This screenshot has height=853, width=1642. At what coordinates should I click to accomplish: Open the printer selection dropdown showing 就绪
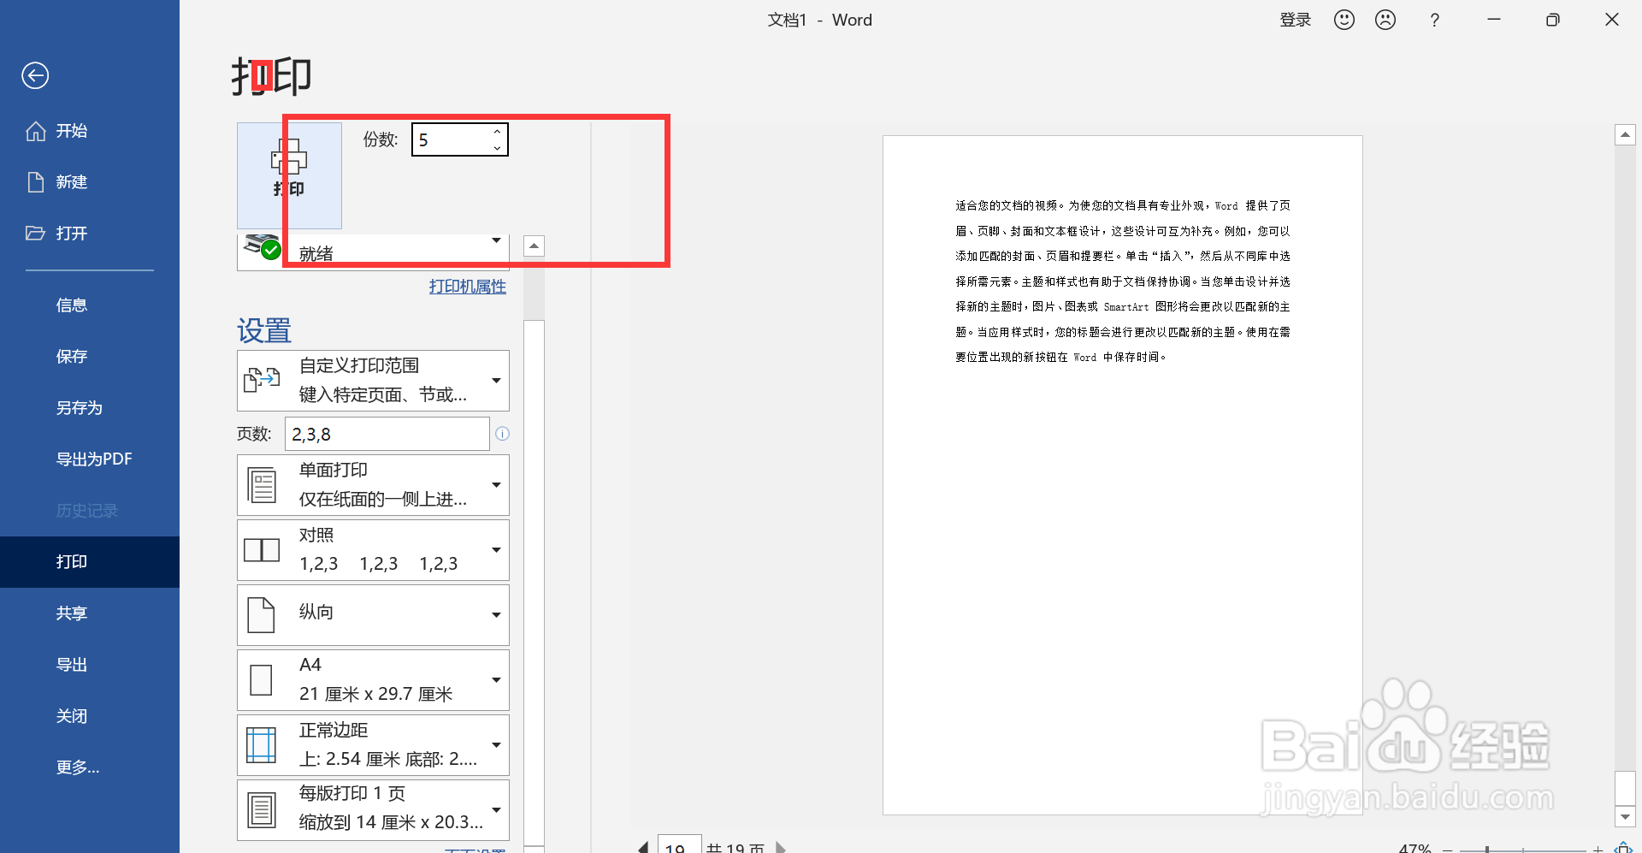point(373,252)
